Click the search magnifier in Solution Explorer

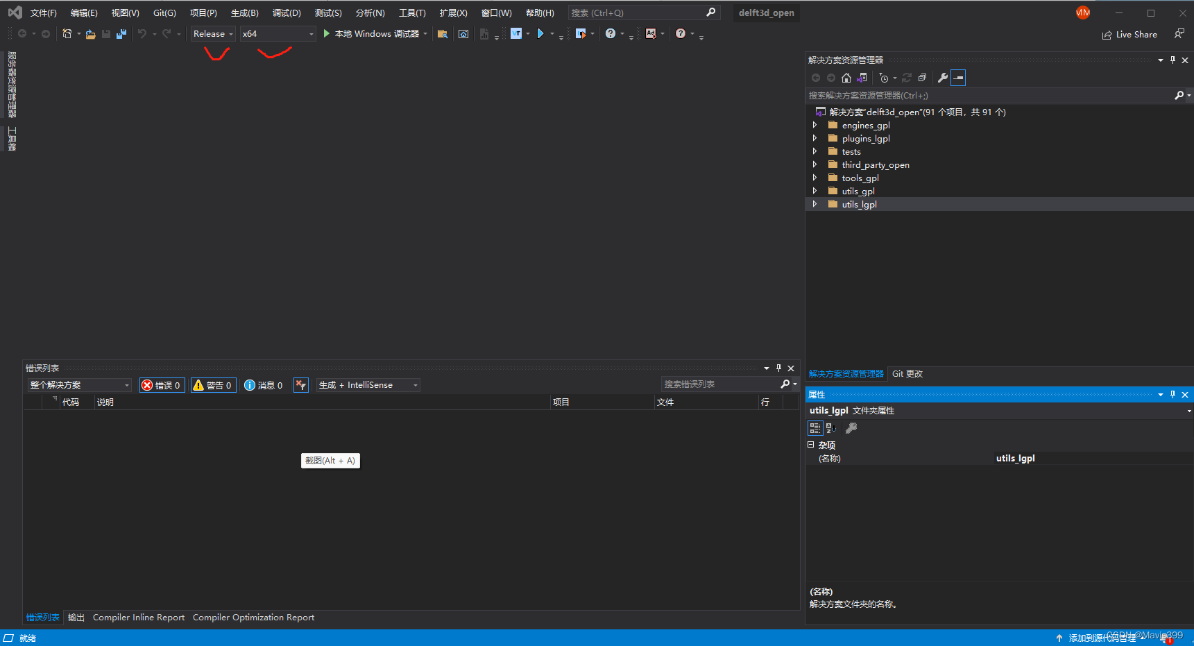pyautogui.click(x=1179, y=96)
